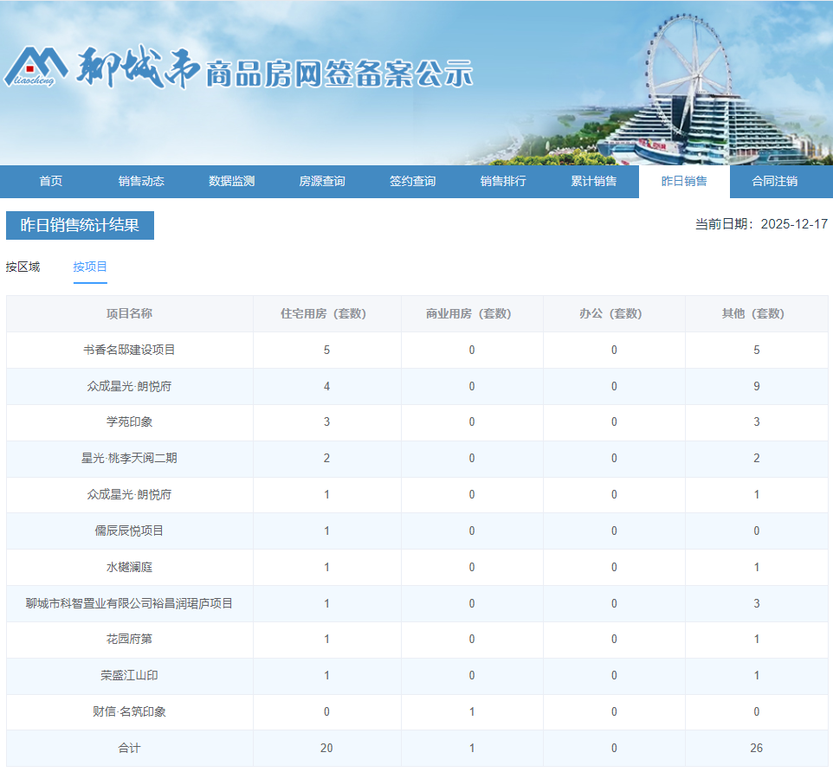Open the 学苑印象 project entry
Viewport: 833px width, 772px height.
(x=128, y=422)
